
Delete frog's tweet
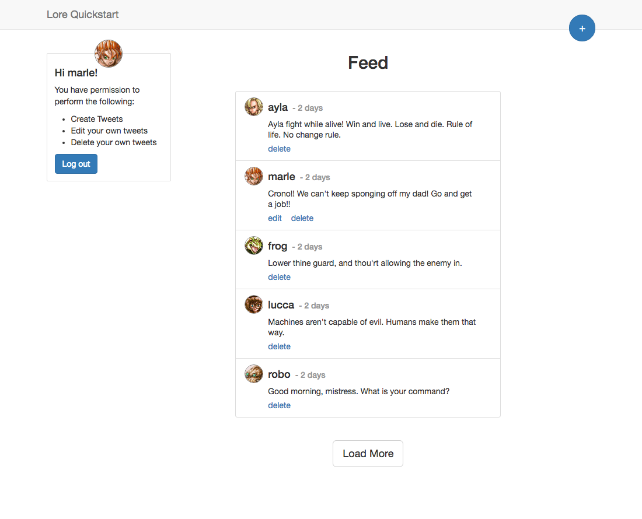[279, 278]
